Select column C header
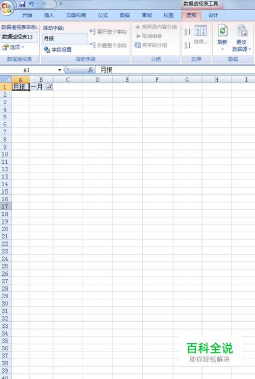 68,79
